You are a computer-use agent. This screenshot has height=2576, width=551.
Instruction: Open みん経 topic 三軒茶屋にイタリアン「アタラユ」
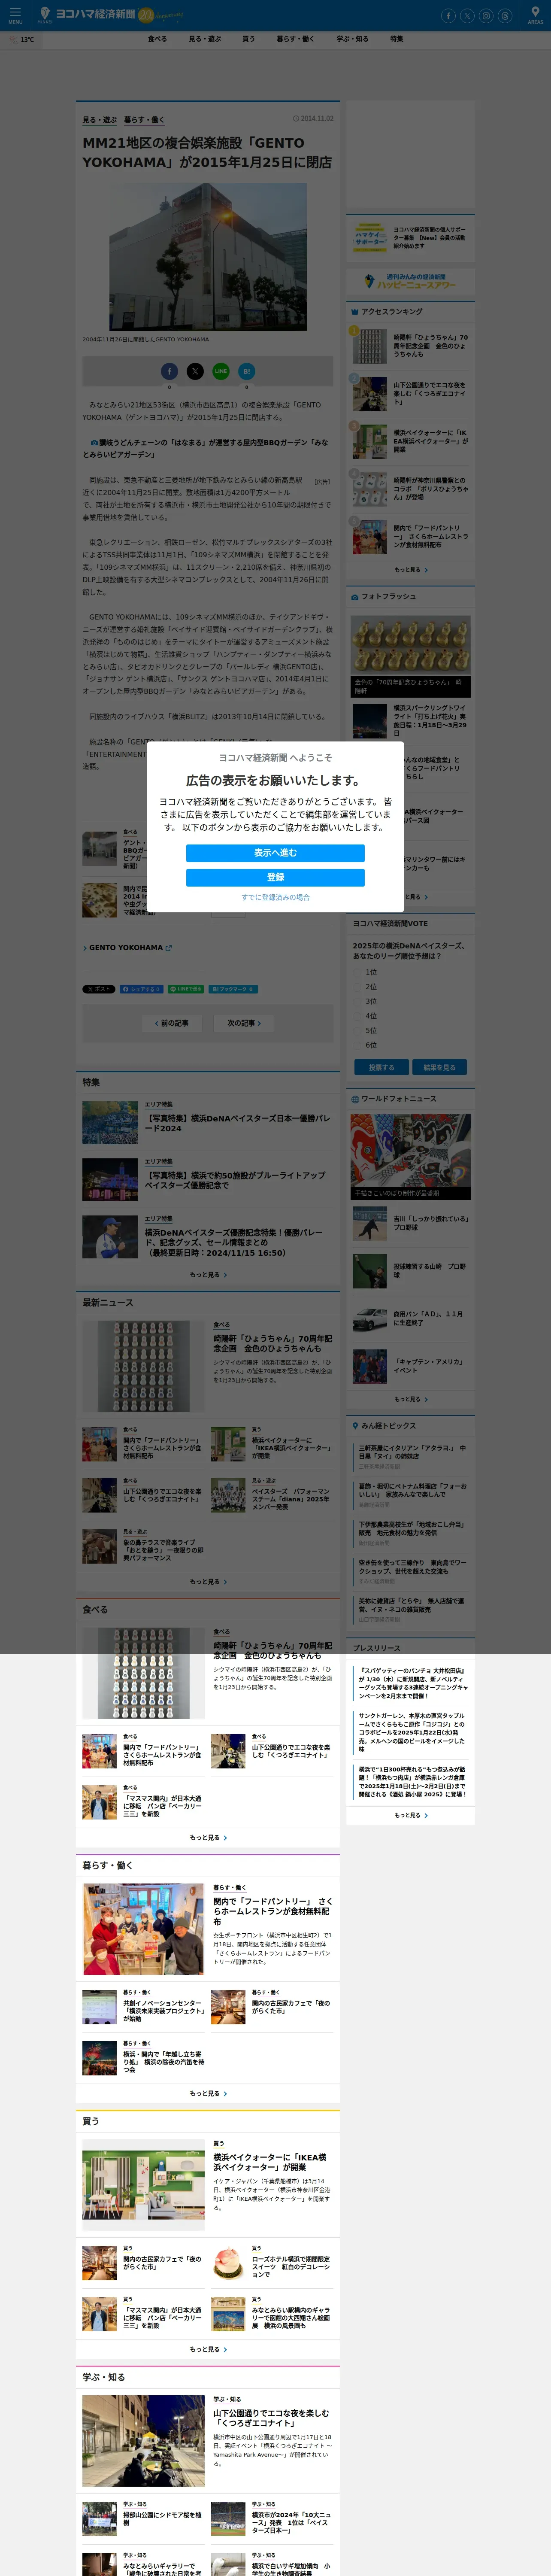pyautogui.click(x=412, y=1451)
